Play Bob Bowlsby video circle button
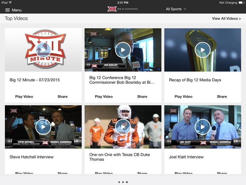This screenshot has width=246, height=185. tap(123, 50)
